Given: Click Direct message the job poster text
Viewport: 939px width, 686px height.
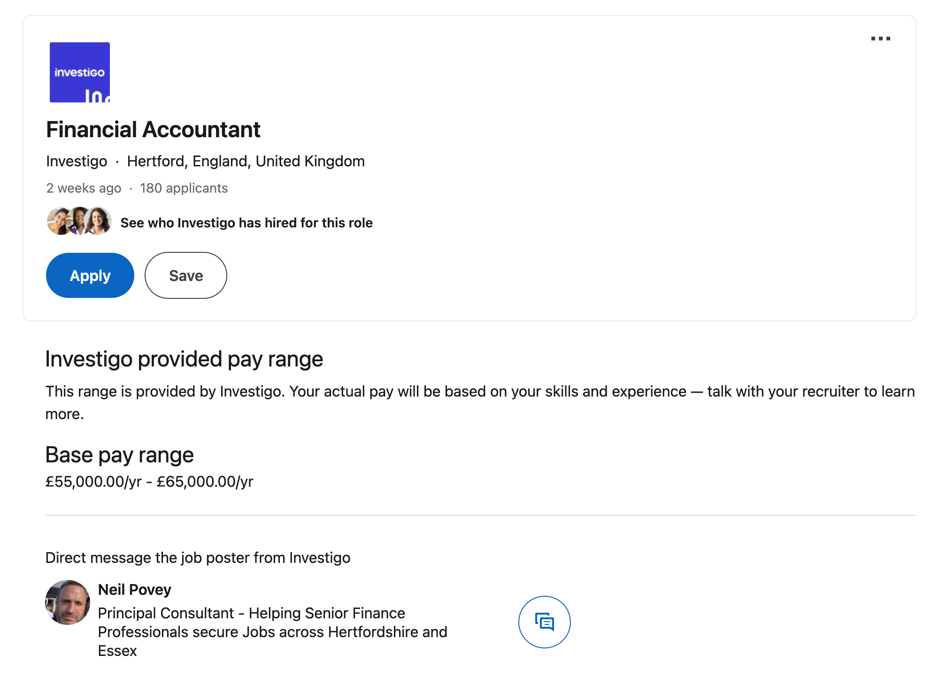Looking at the screenshot, I should [198, 558].
